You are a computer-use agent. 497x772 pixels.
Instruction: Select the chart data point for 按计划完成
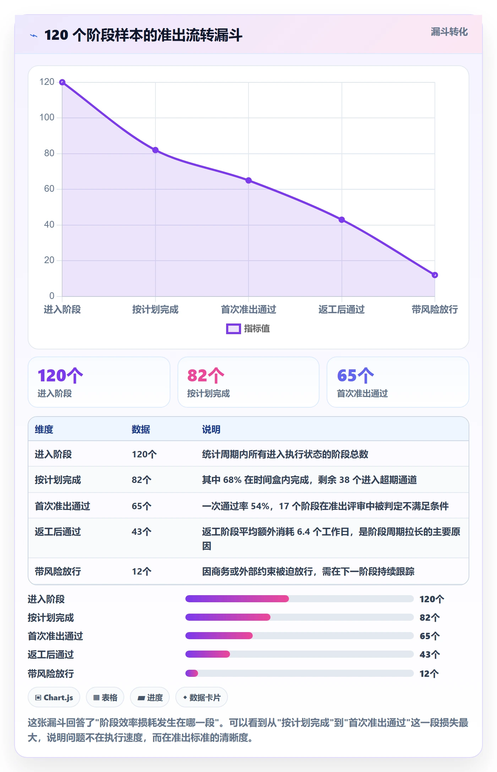[155, 150]
